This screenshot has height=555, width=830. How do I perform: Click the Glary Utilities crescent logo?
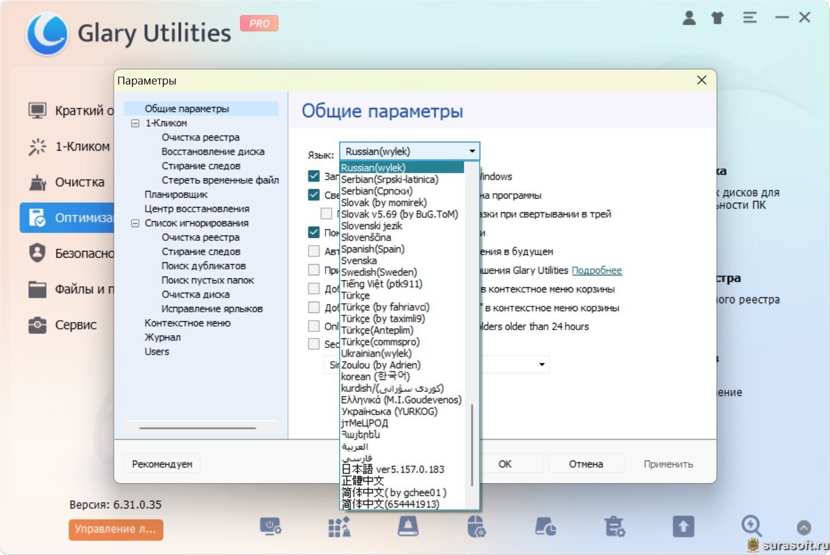(47, 33)
